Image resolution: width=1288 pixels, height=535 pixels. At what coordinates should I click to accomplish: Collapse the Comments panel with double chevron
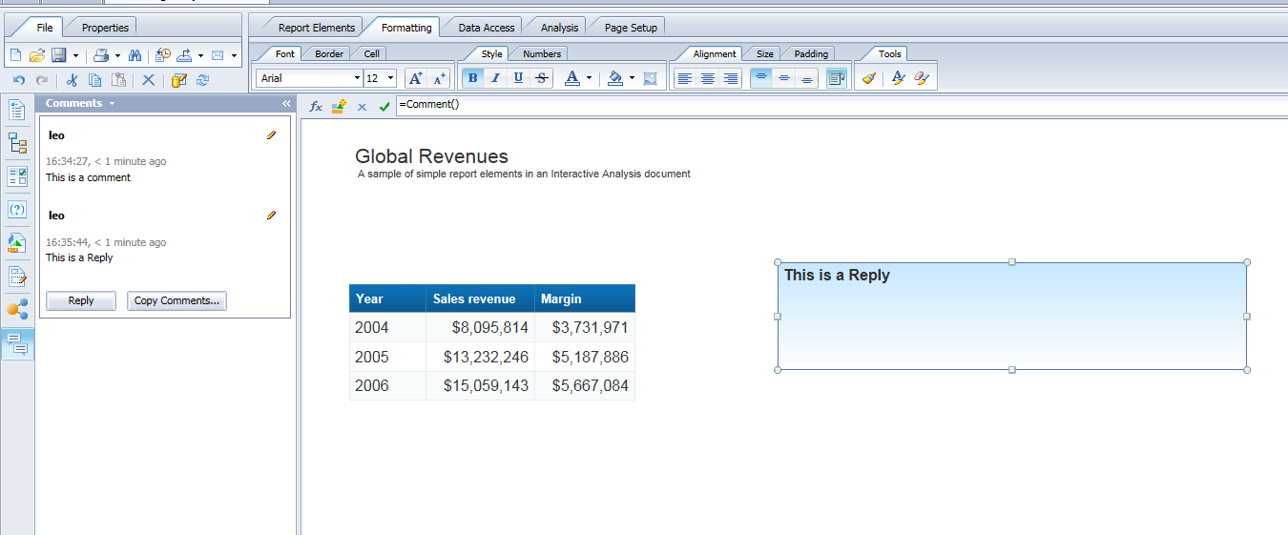click(286, 103)
